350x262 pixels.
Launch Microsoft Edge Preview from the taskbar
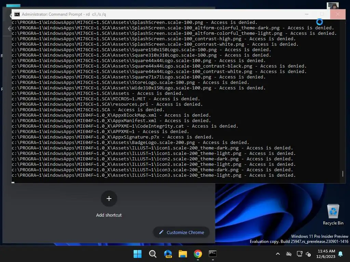coord(168,254)
